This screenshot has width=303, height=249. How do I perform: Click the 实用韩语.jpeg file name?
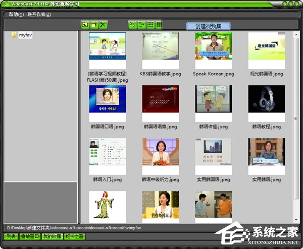pos(267,180)
